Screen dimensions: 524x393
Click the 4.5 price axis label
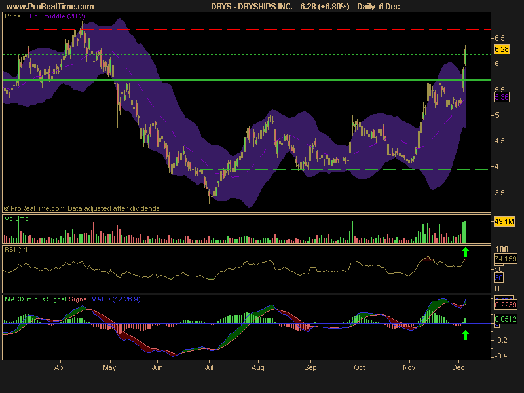point(500,141)
